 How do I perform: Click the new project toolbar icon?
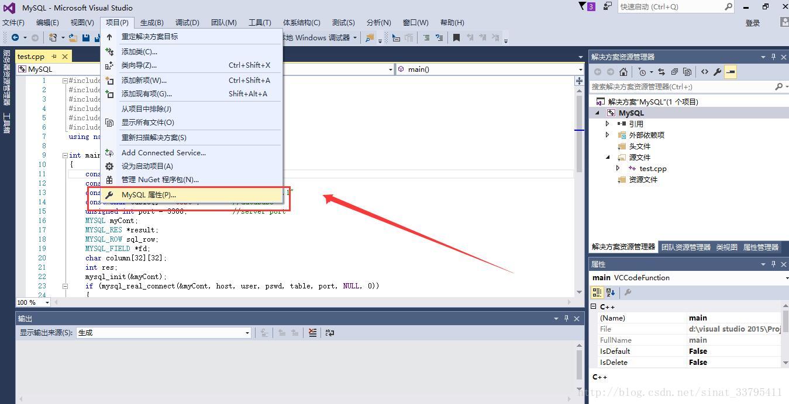(53, 37)
